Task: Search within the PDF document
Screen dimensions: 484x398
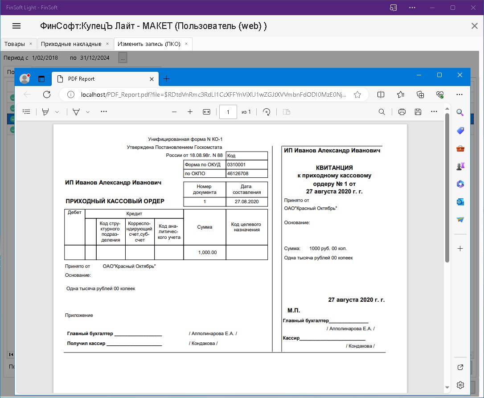Action: coord(382,112)
